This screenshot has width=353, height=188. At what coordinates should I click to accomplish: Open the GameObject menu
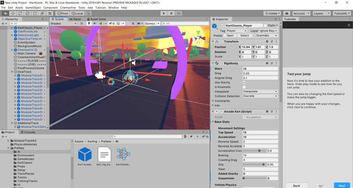(33, 7)
